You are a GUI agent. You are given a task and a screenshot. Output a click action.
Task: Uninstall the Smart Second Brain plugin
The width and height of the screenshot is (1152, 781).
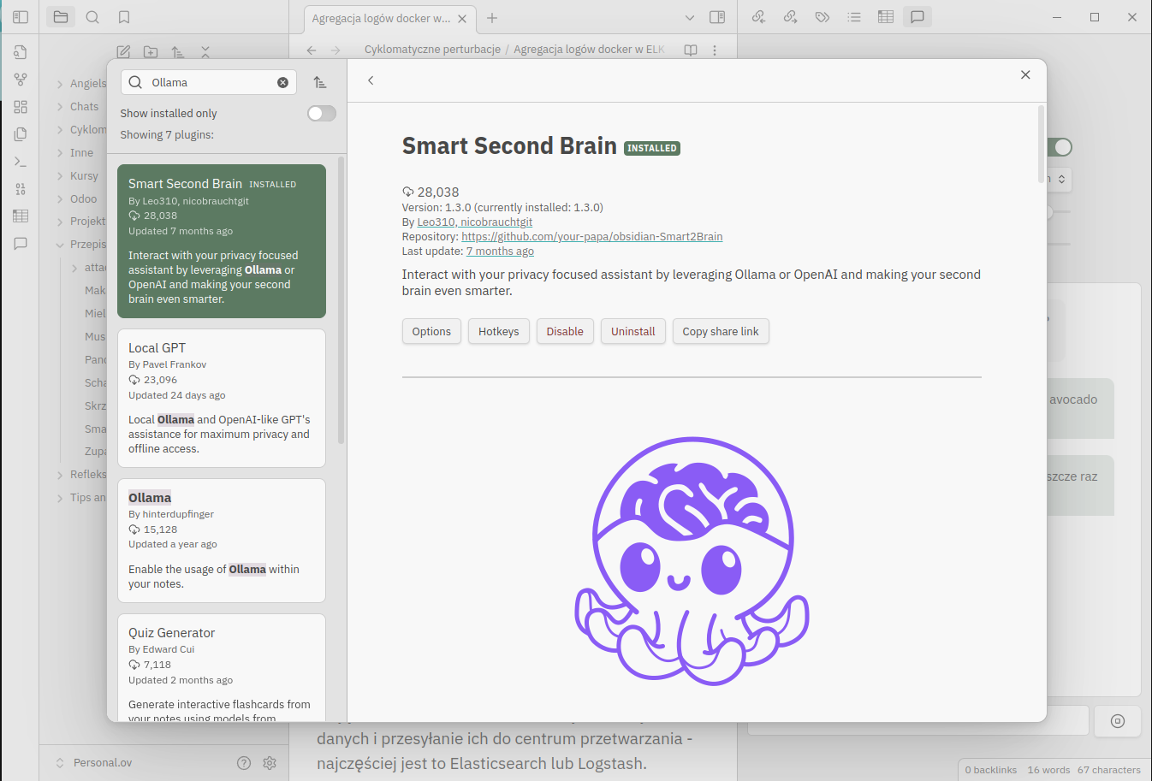coord(633,331)
